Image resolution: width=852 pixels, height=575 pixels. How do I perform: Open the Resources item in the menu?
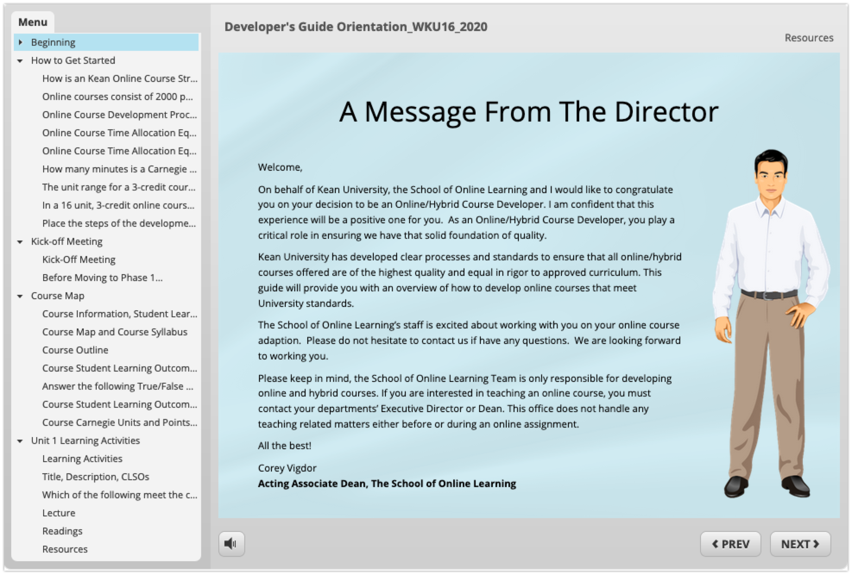click(x=65, y=549)
